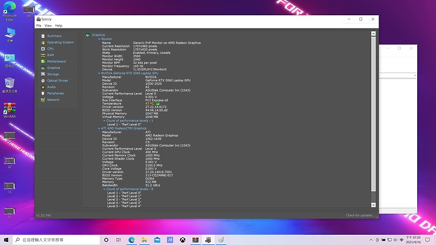Select the 51.2 GB/s bandwidth value
Screen dimensions: 436x245
click(153, 185)
